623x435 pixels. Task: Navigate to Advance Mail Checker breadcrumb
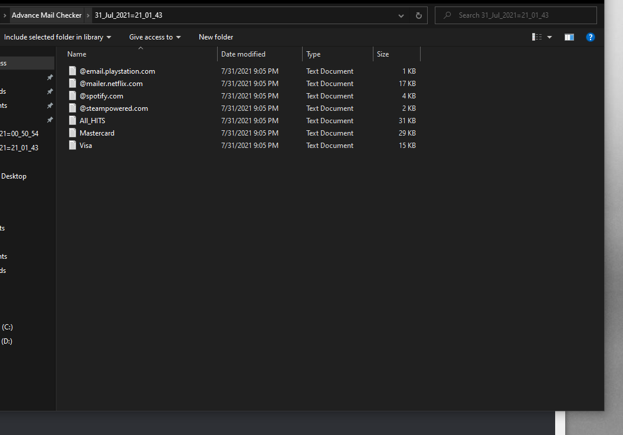coord(47,15)
